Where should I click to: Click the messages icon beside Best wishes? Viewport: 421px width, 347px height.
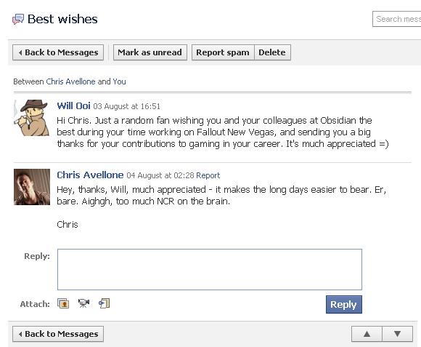18,20
